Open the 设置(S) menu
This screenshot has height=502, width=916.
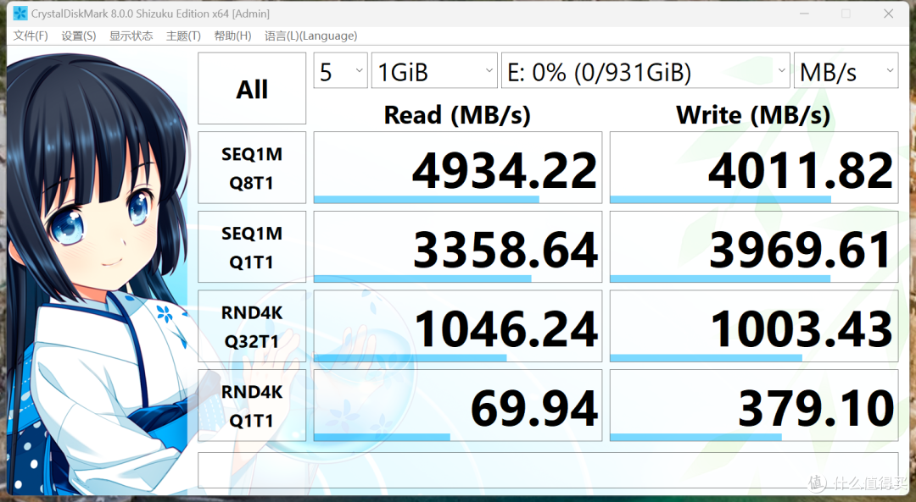(78, 36)
